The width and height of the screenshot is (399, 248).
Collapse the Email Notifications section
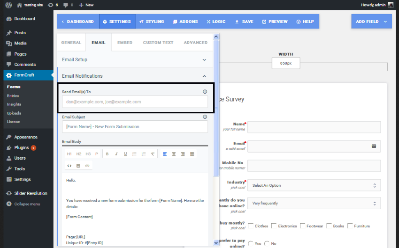[135, 76]
